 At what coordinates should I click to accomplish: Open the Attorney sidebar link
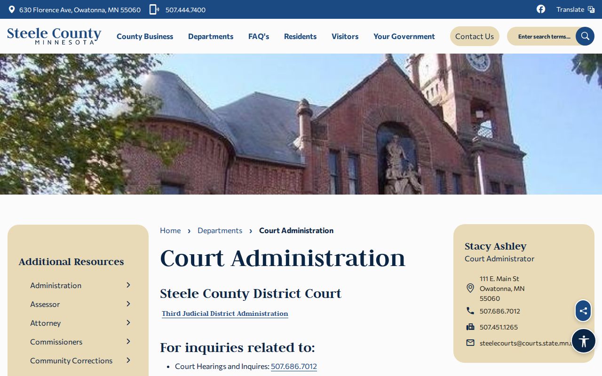(45, 323)
